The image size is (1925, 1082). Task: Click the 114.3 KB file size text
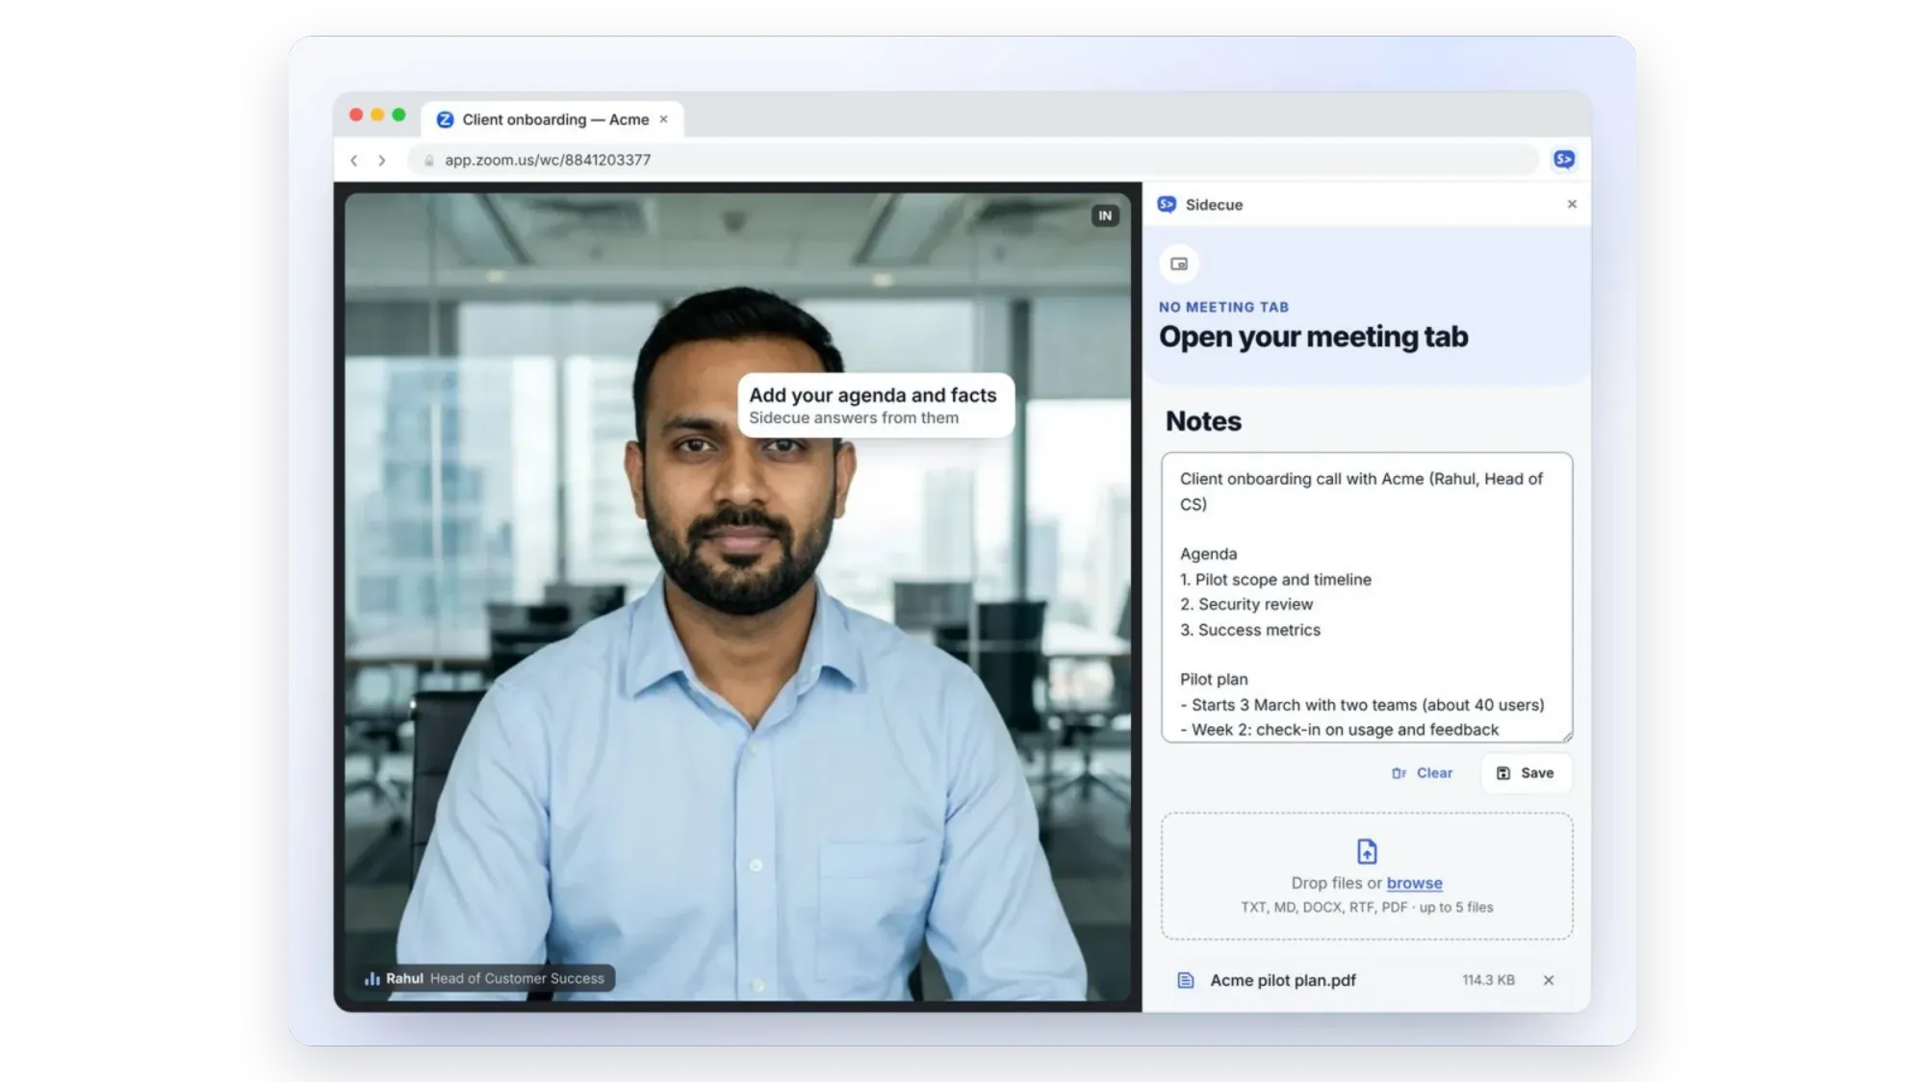pos(1488,980)
